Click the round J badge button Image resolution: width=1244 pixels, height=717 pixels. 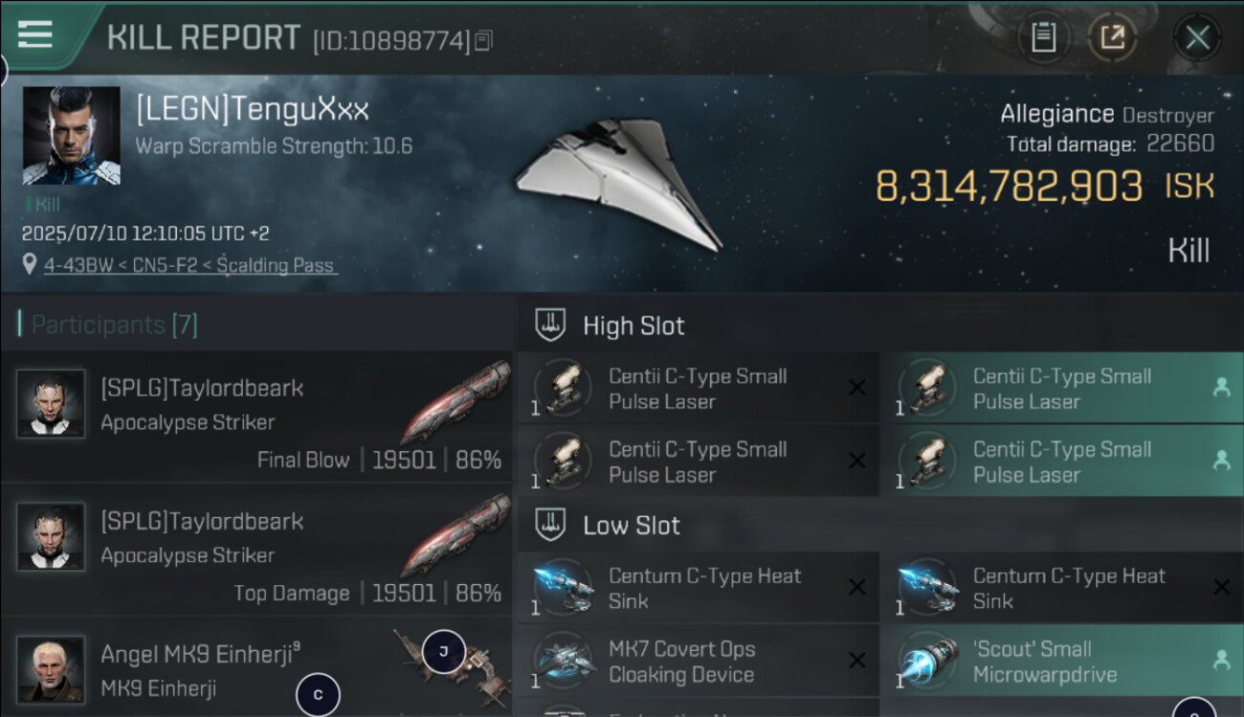[443, 652]
